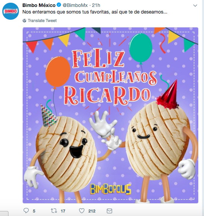Click the Bimbo profile avatar
The height and width of the screenshot is (216, 204).
point(10,11)
